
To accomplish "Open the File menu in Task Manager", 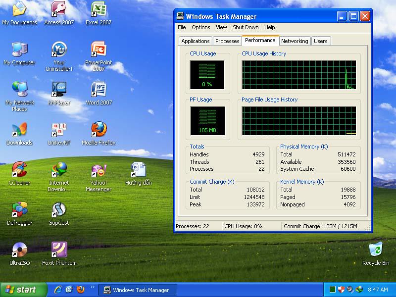I will [x=182, y=27].
